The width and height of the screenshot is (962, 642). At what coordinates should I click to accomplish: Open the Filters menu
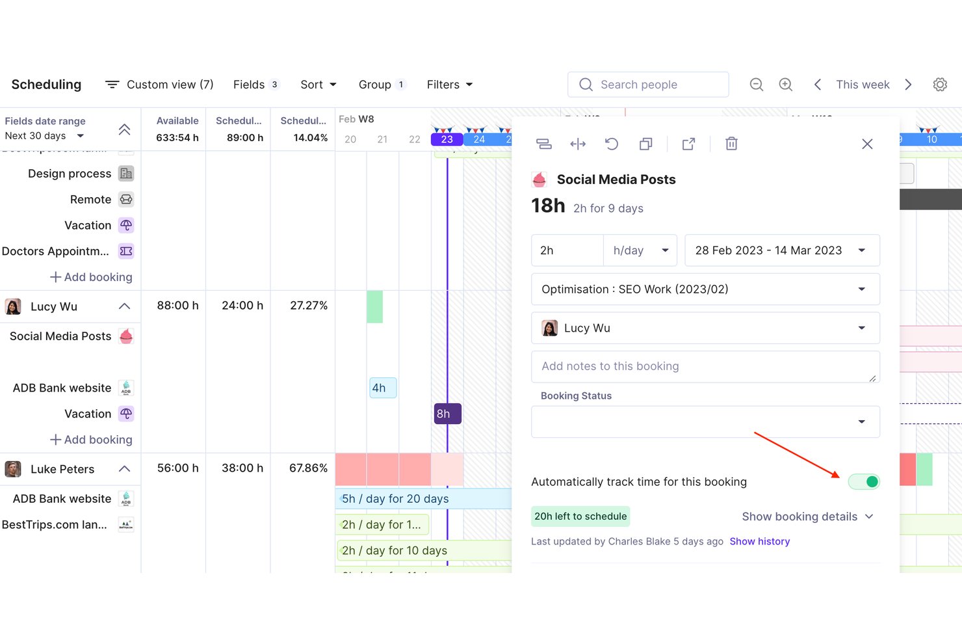point(450,85)
